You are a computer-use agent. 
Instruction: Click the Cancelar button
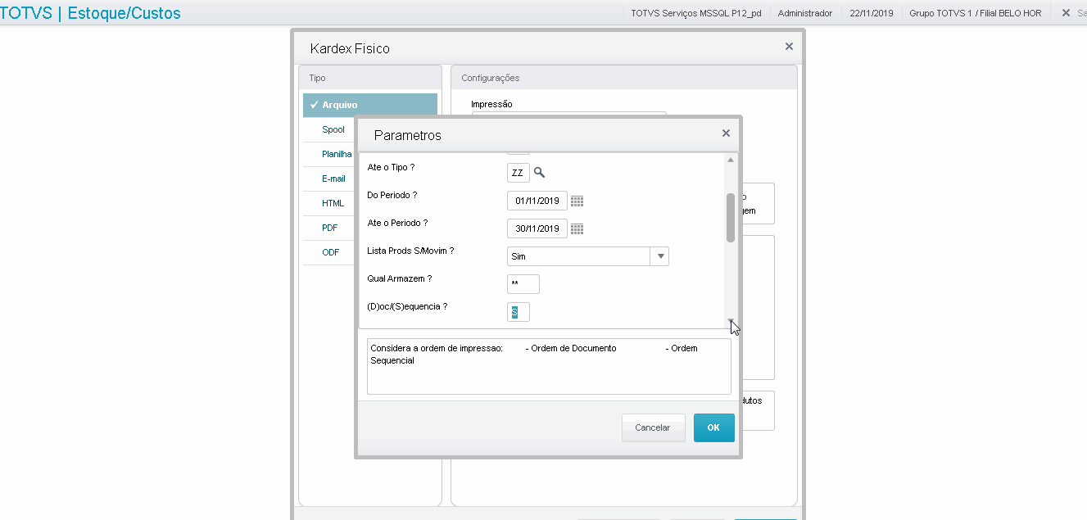click(x=653, y=427)
